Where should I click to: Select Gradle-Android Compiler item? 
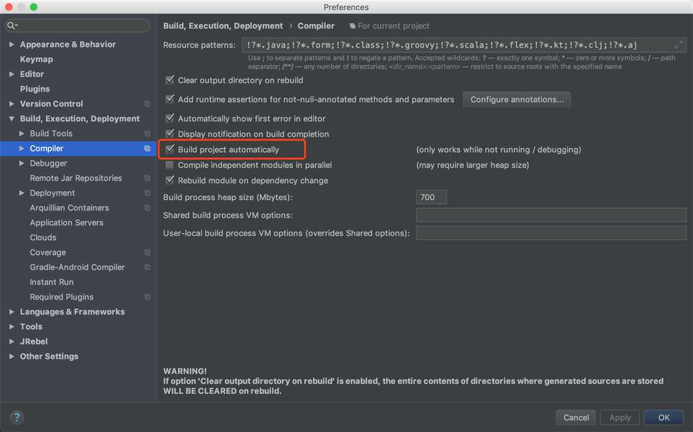[x=78, y=267]
